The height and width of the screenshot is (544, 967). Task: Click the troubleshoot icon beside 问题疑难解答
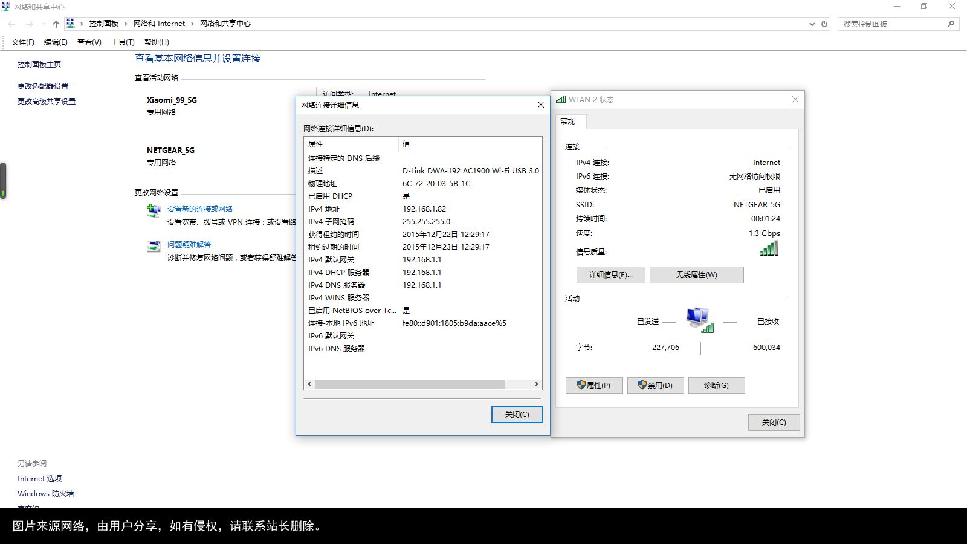point(154,246)
